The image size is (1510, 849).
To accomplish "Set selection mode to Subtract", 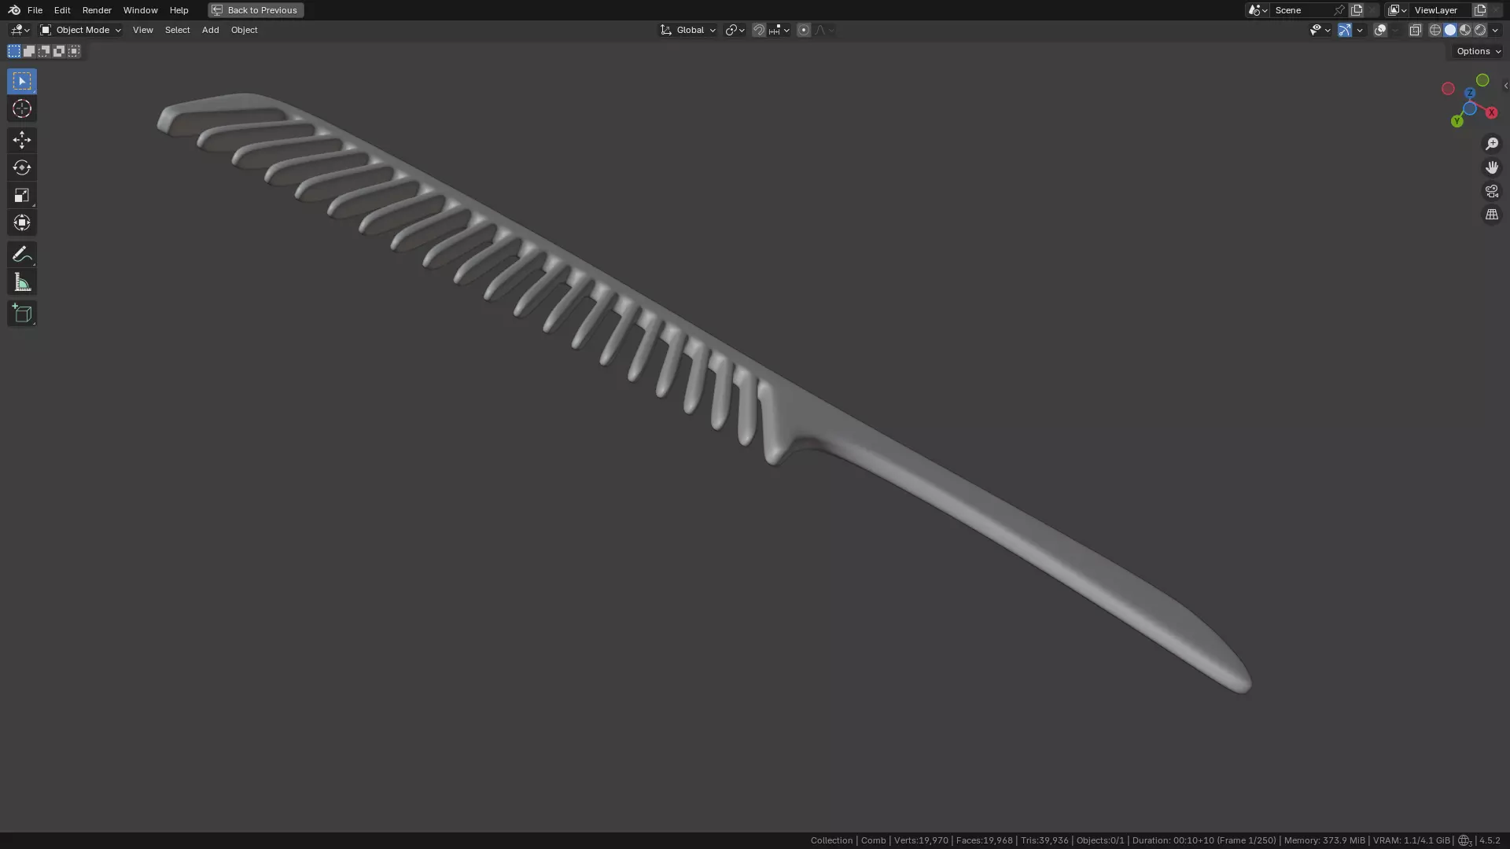I will pyautogui.click(x=44, y=51).
